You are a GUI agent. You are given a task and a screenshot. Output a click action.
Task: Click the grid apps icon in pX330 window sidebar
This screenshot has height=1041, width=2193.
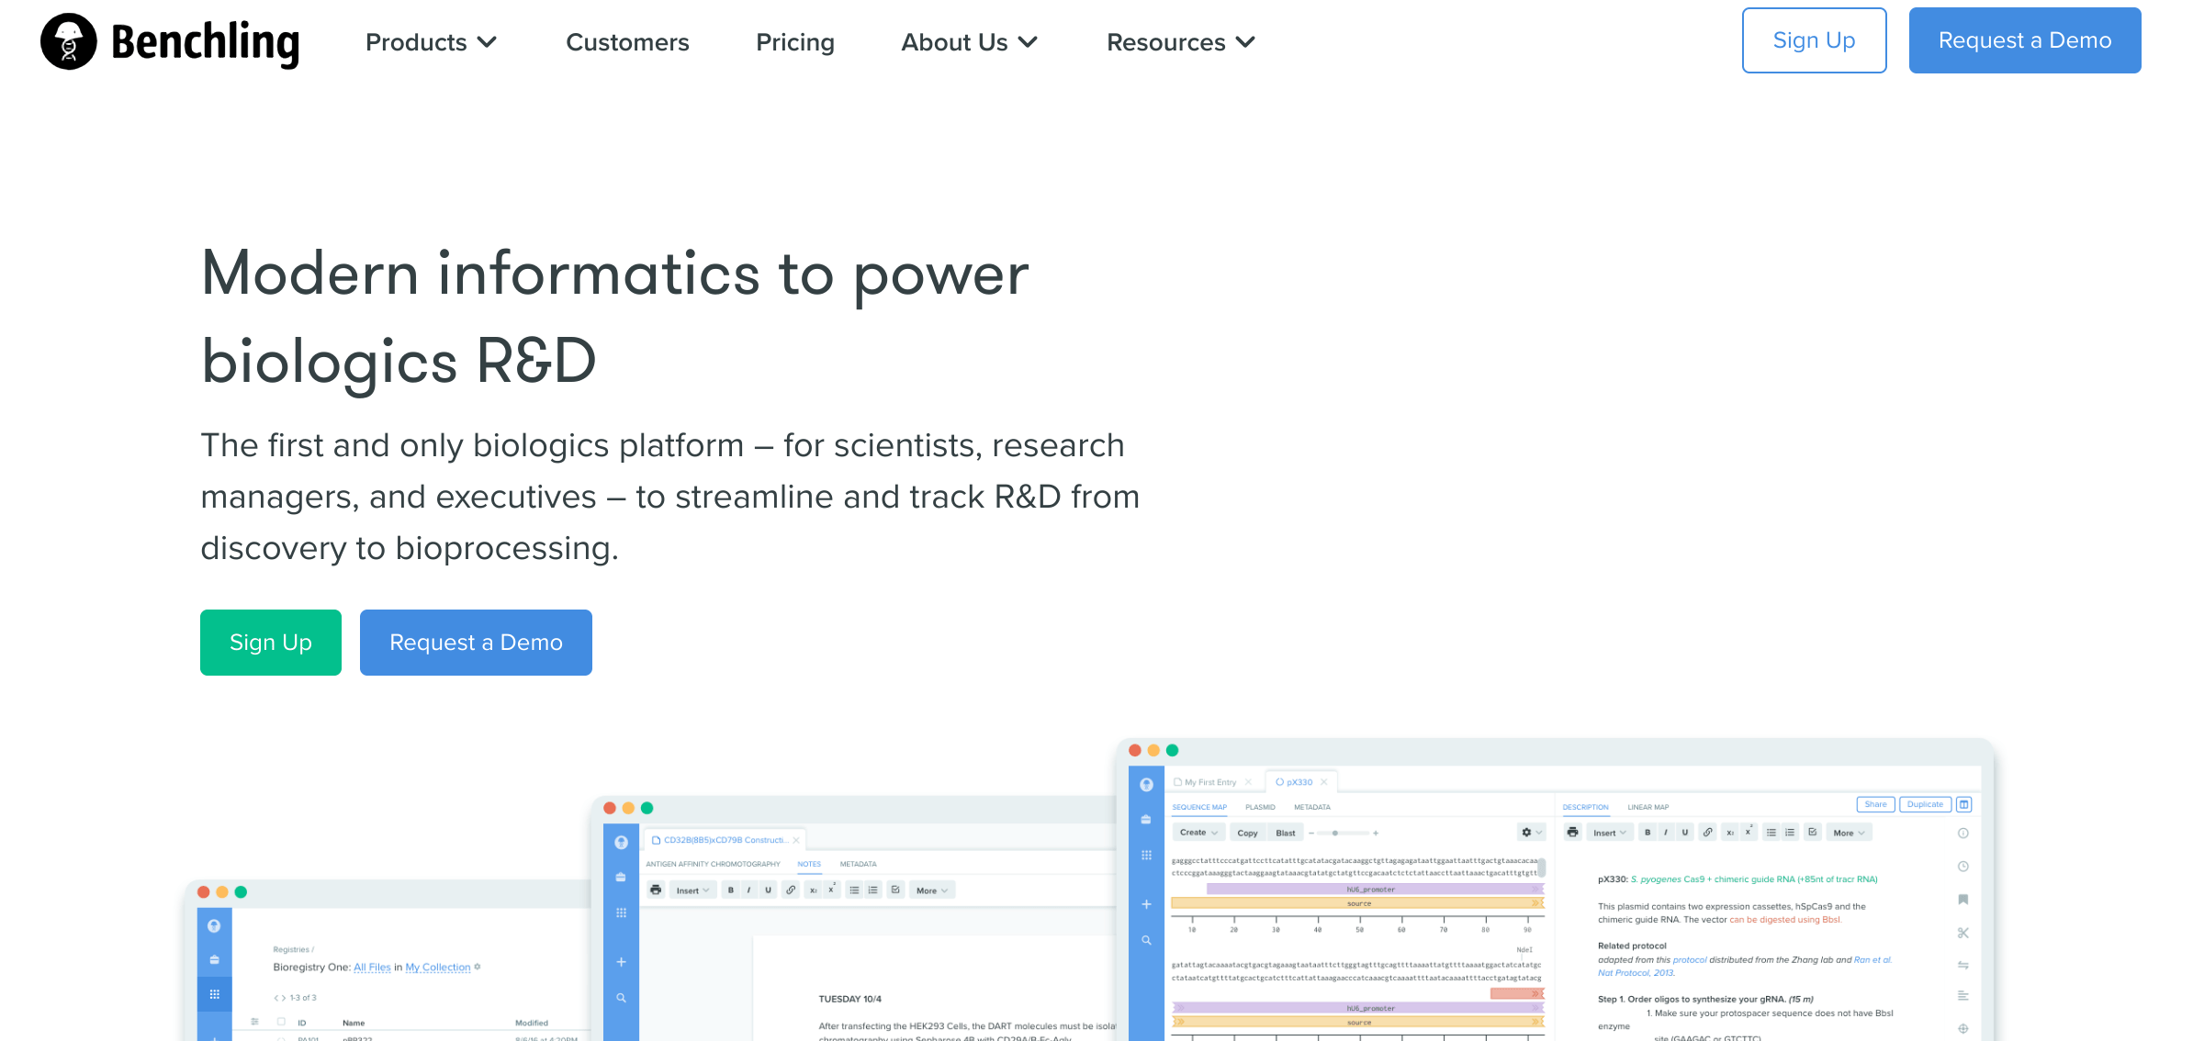coord(1146,855)
